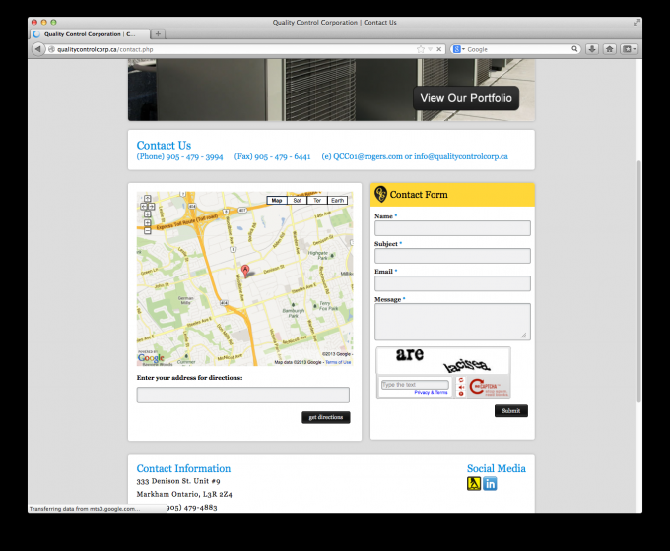The height and width of the screenshot is (551, 670).
Task: Open a new browser tab
Action: pos(159,33)
